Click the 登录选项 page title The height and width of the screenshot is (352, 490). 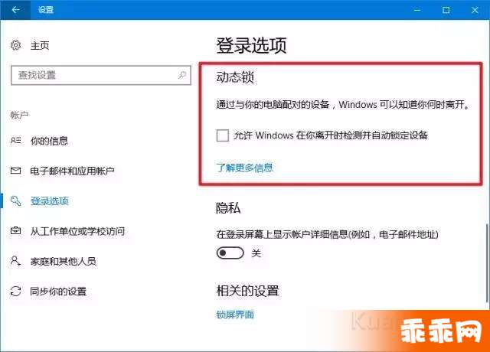[x=251, y=46]
